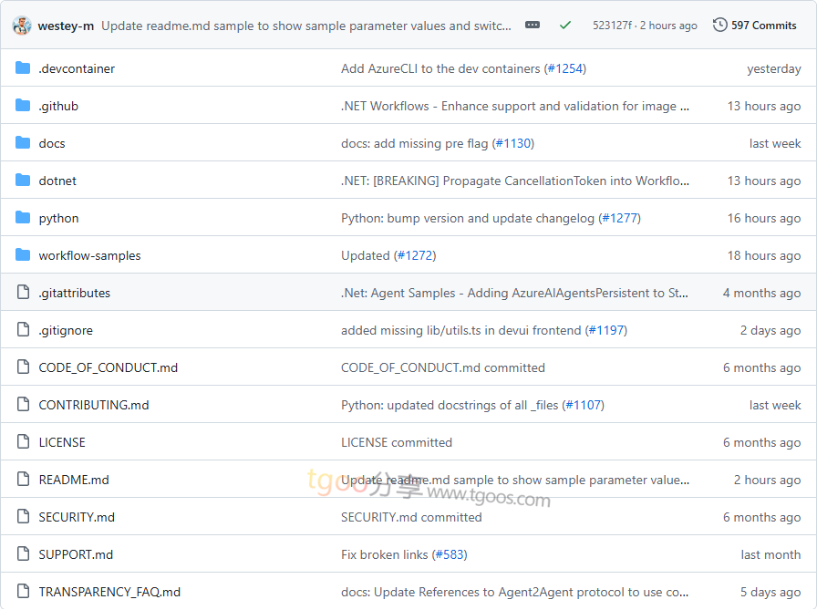
Task: Open the python folder
Action: point(58,218)
